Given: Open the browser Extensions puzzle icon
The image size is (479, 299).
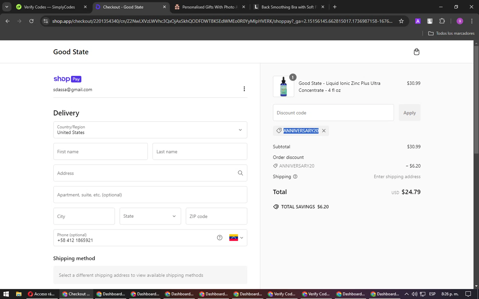Looking at the screenshot, I should pos(442,21).
